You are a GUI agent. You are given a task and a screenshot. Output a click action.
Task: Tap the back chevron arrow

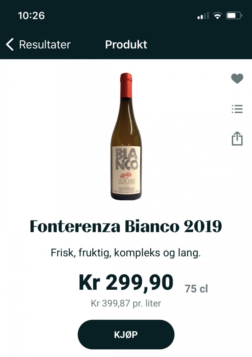(10, 44)
